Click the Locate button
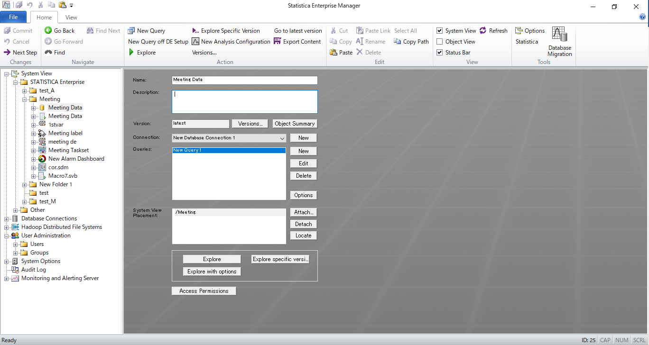 [304, 236]
